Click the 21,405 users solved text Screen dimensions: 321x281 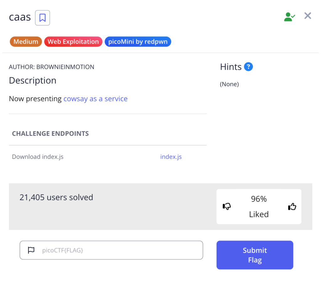[x=56, y=197]
